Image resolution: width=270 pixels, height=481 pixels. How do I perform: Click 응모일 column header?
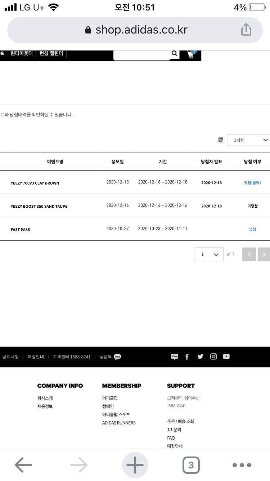[117, 162]
